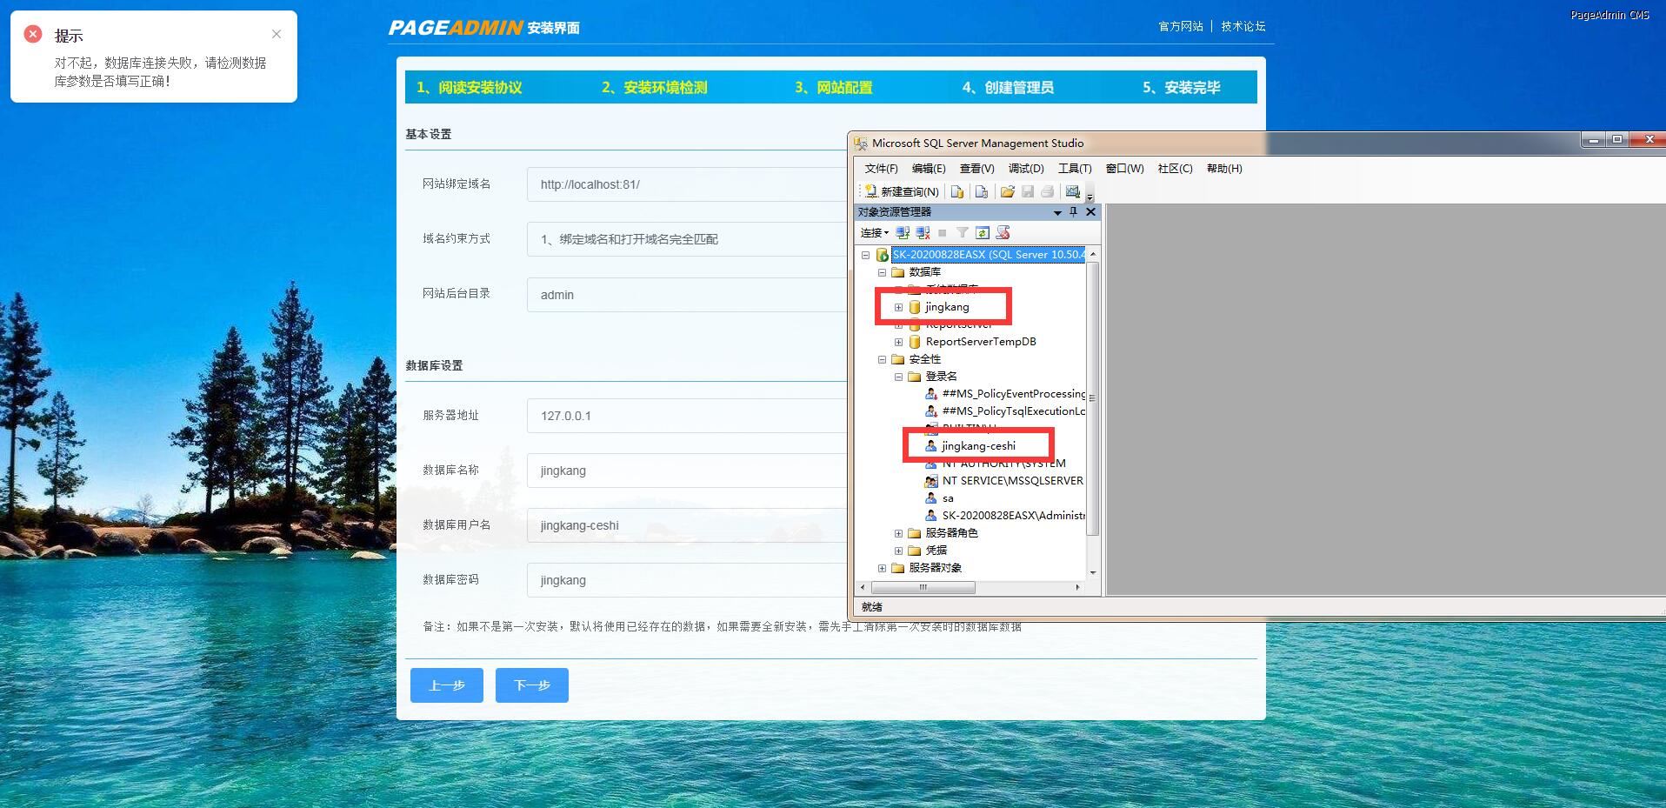The width and height of the screenshot is (1666, 808).
Task: Click the Object Explorer horizontal scrollbar thumb
Action: 923,587
